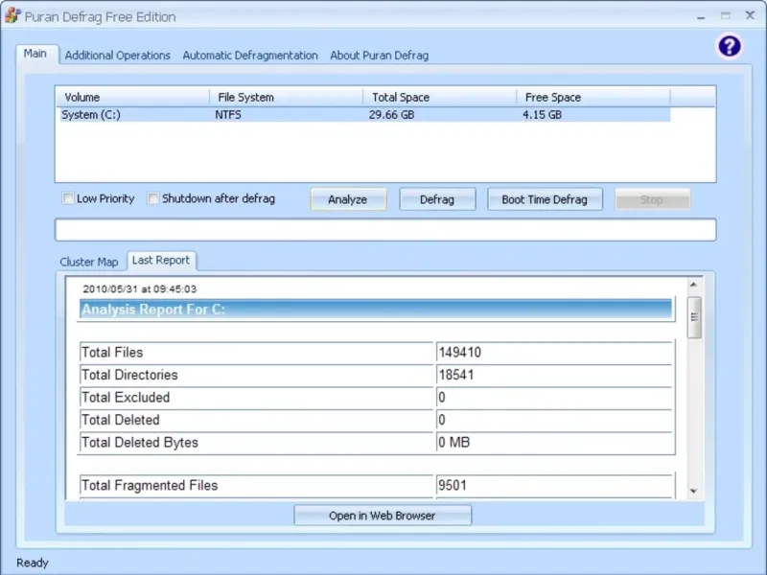767x575 pixels.
Task: Minimize the Puran Defrag window
Action: [701, 16]
